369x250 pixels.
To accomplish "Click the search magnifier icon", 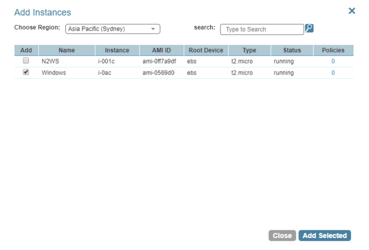I will point(309,29).
